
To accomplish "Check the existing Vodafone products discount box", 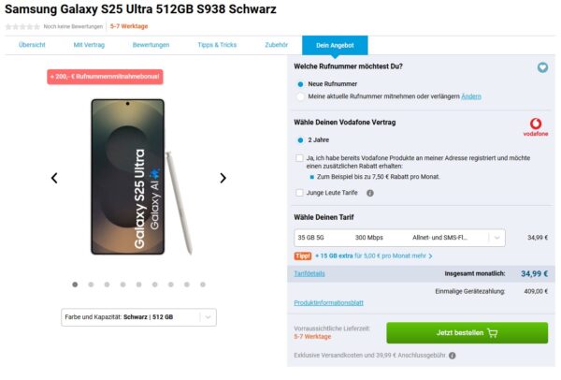I will click(299, 158).
